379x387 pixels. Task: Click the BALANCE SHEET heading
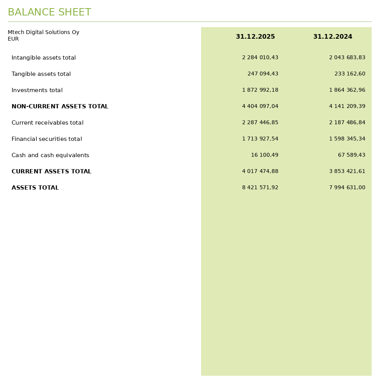pos(50,12)
